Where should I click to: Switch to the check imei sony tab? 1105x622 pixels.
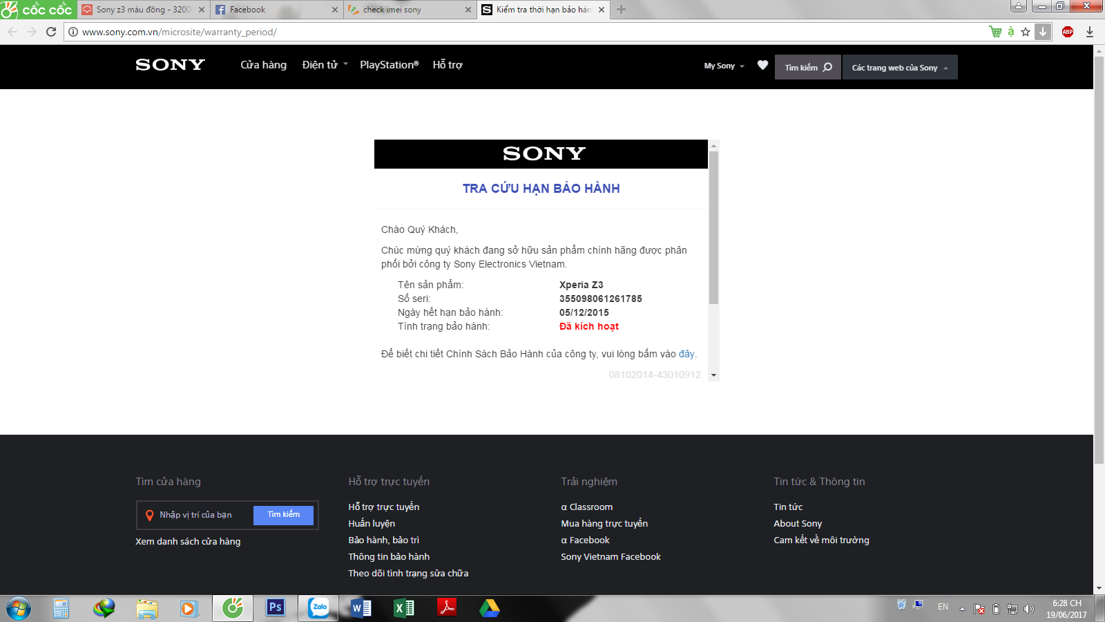coord(410,10)
